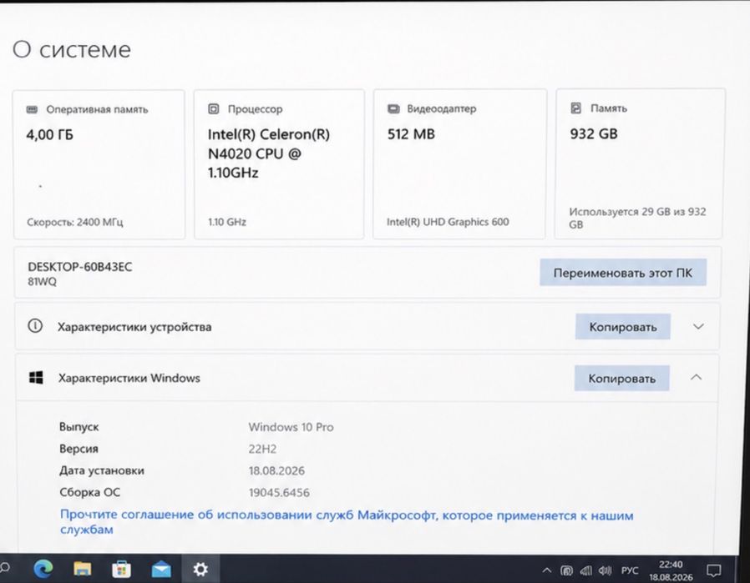Expand Характеристики устройства chevron
Image resolution: width=750 pixels, height=583 pixels.
pyautogui.click(x=698, y=327)
